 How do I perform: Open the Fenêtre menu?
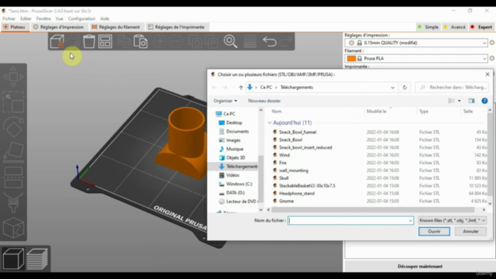tap(43, 19)
